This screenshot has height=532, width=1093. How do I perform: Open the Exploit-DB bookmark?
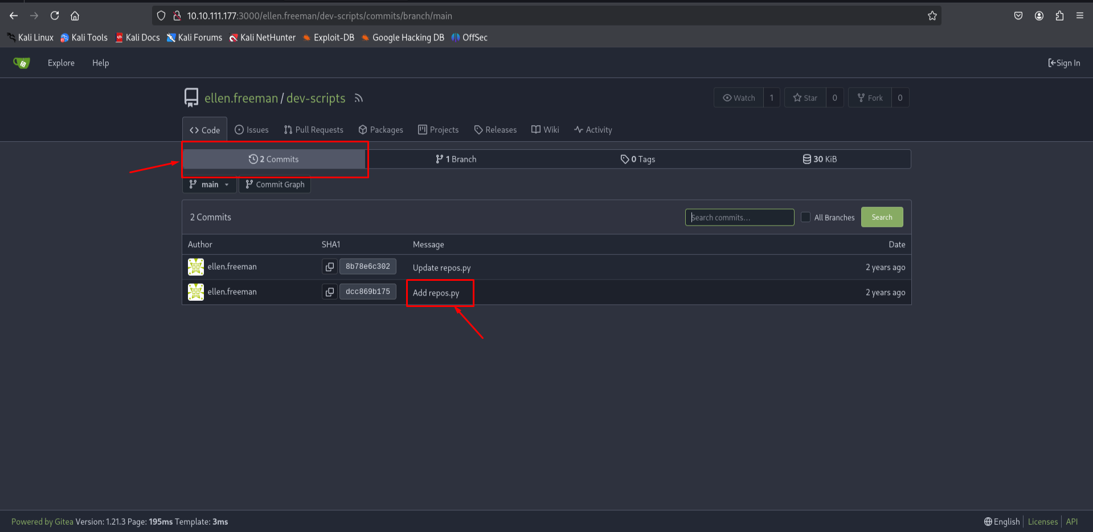coord(328,38)
